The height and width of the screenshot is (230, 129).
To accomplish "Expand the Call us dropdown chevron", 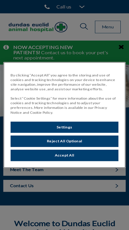I will click(82, 7).
